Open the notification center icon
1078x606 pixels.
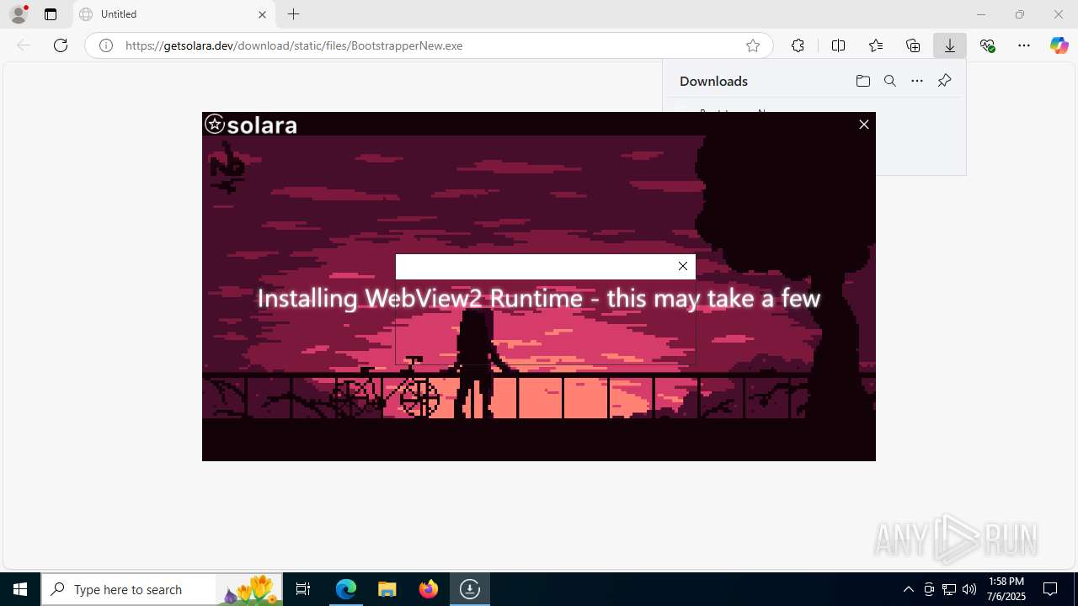click(x=1050, y=589)
